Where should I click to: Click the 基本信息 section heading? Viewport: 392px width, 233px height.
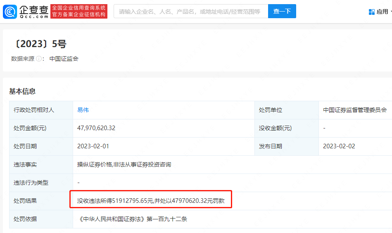click(22, 91)
